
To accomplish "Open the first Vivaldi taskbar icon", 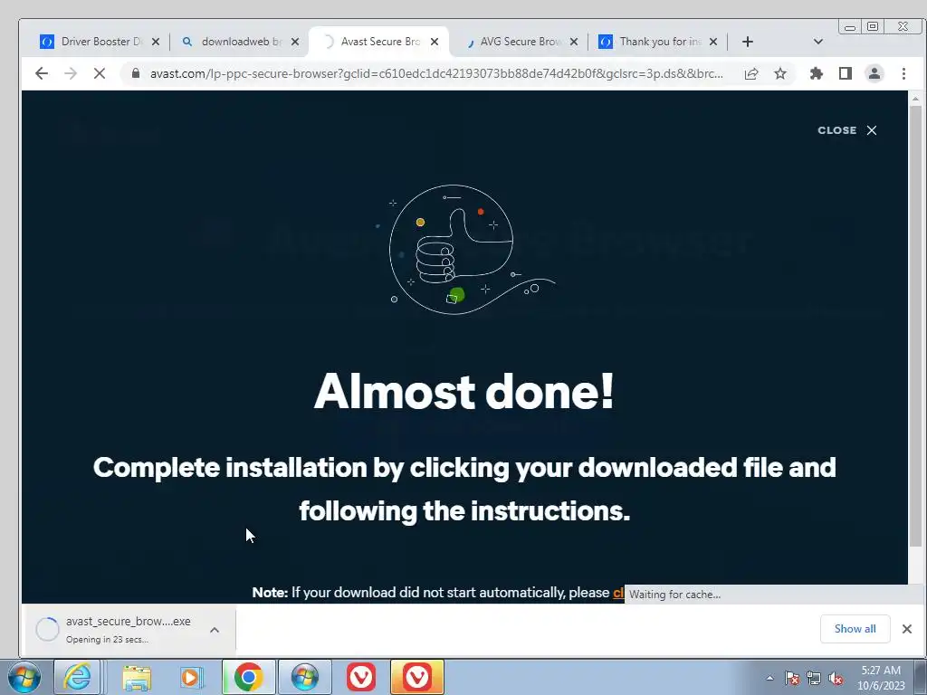I will (x=360, y=677).
